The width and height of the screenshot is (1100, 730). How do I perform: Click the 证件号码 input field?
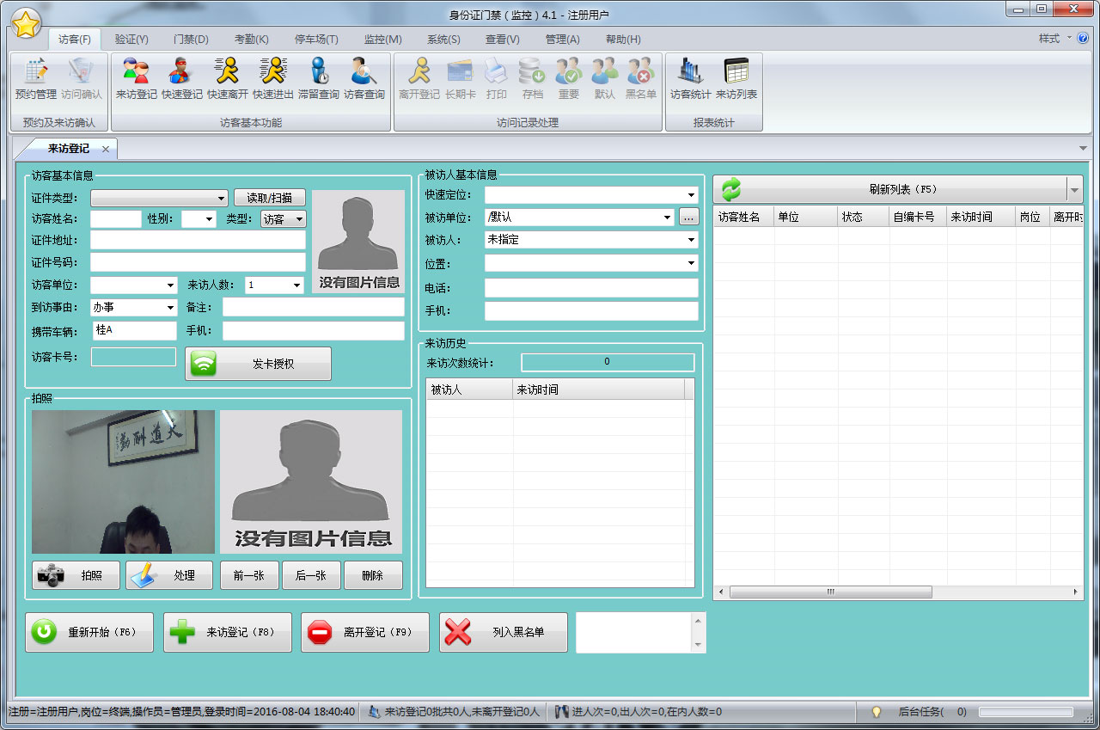(198, 262)
